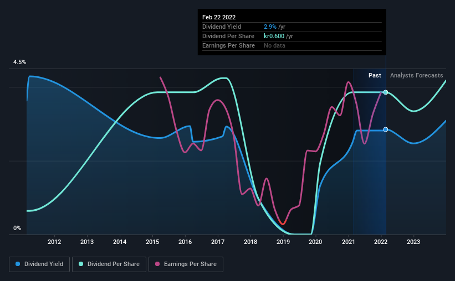This screenshot has height=281, width=455.
Task: Click the tooltip 'Dividend Yield' row label
Action: tap(222, 27)
